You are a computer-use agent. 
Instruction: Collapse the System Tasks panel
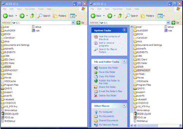click(x=124, y=30)
